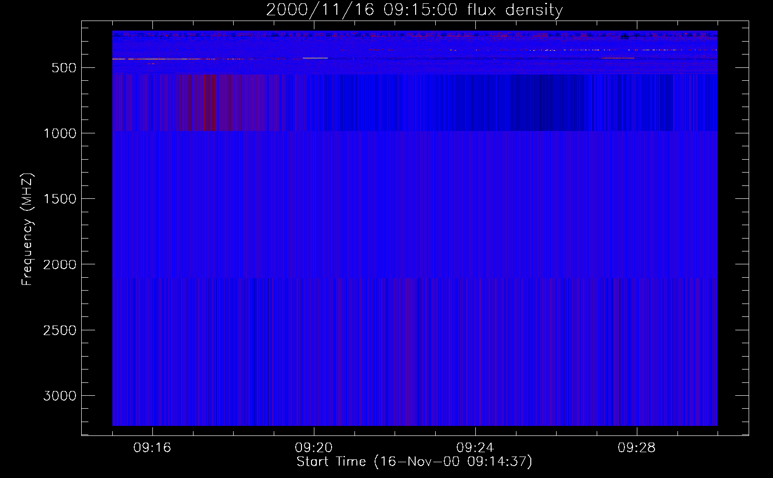The height and width of the screenshot is (478, 773).
Task: Click the 09:28 time tick label
Action: 636,448
